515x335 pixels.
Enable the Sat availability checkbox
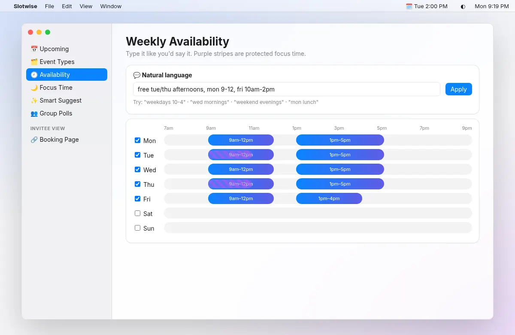[x=137, y=213]
